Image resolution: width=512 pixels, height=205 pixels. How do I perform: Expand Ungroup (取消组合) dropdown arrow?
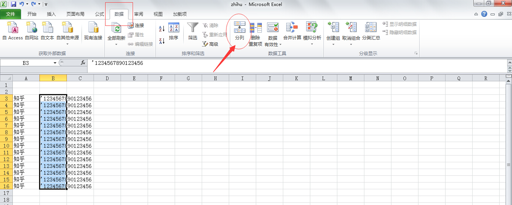coord(351,44)
